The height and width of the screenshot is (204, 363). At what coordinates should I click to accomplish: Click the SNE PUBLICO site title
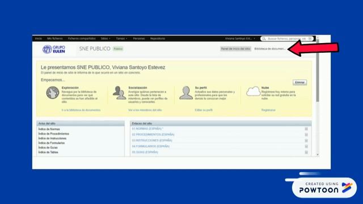click(95, 49)
